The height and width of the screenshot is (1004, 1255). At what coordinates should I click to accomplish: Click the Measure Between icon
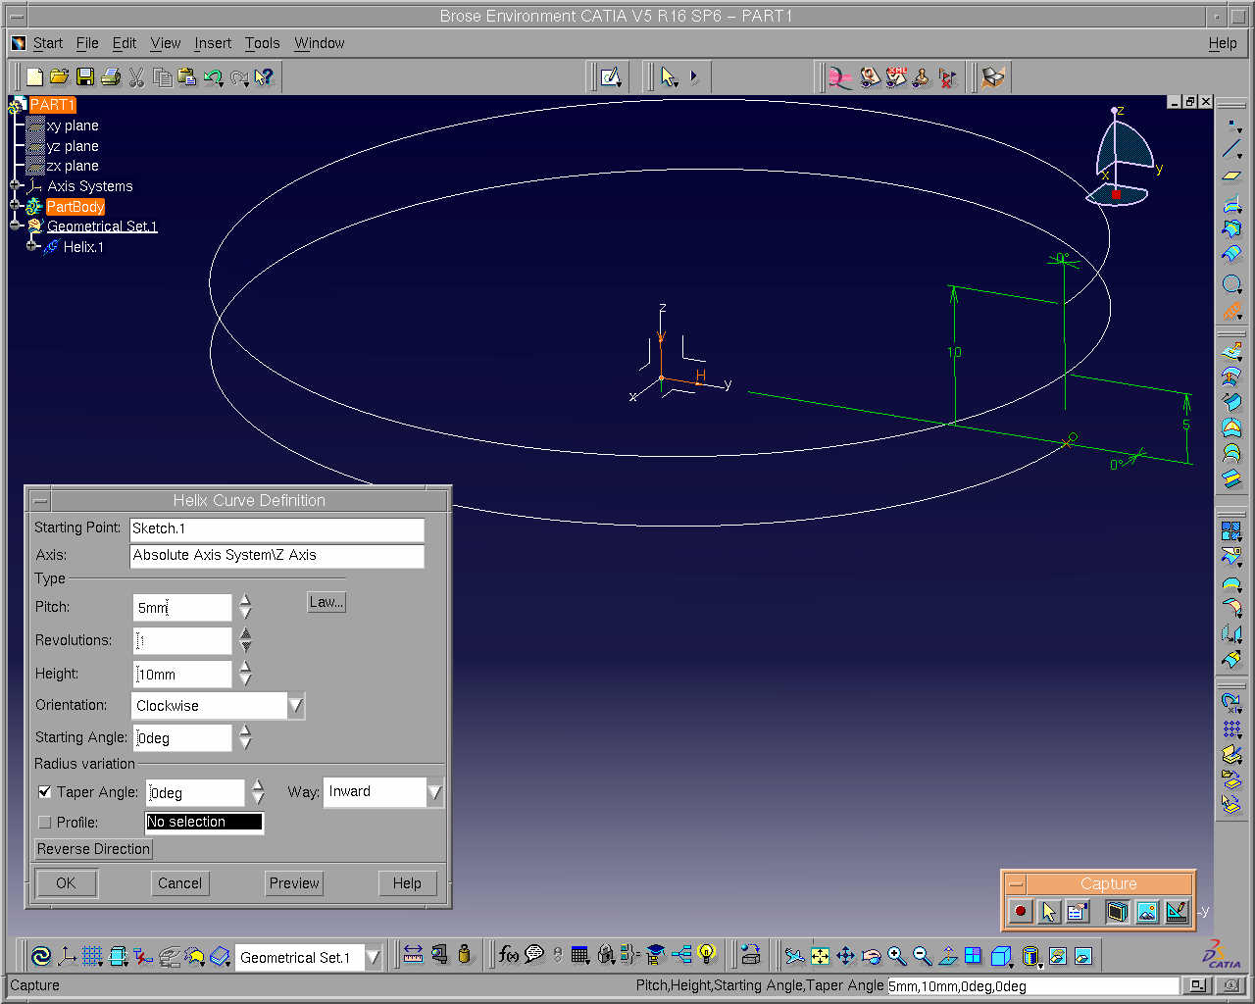[413, 954]
